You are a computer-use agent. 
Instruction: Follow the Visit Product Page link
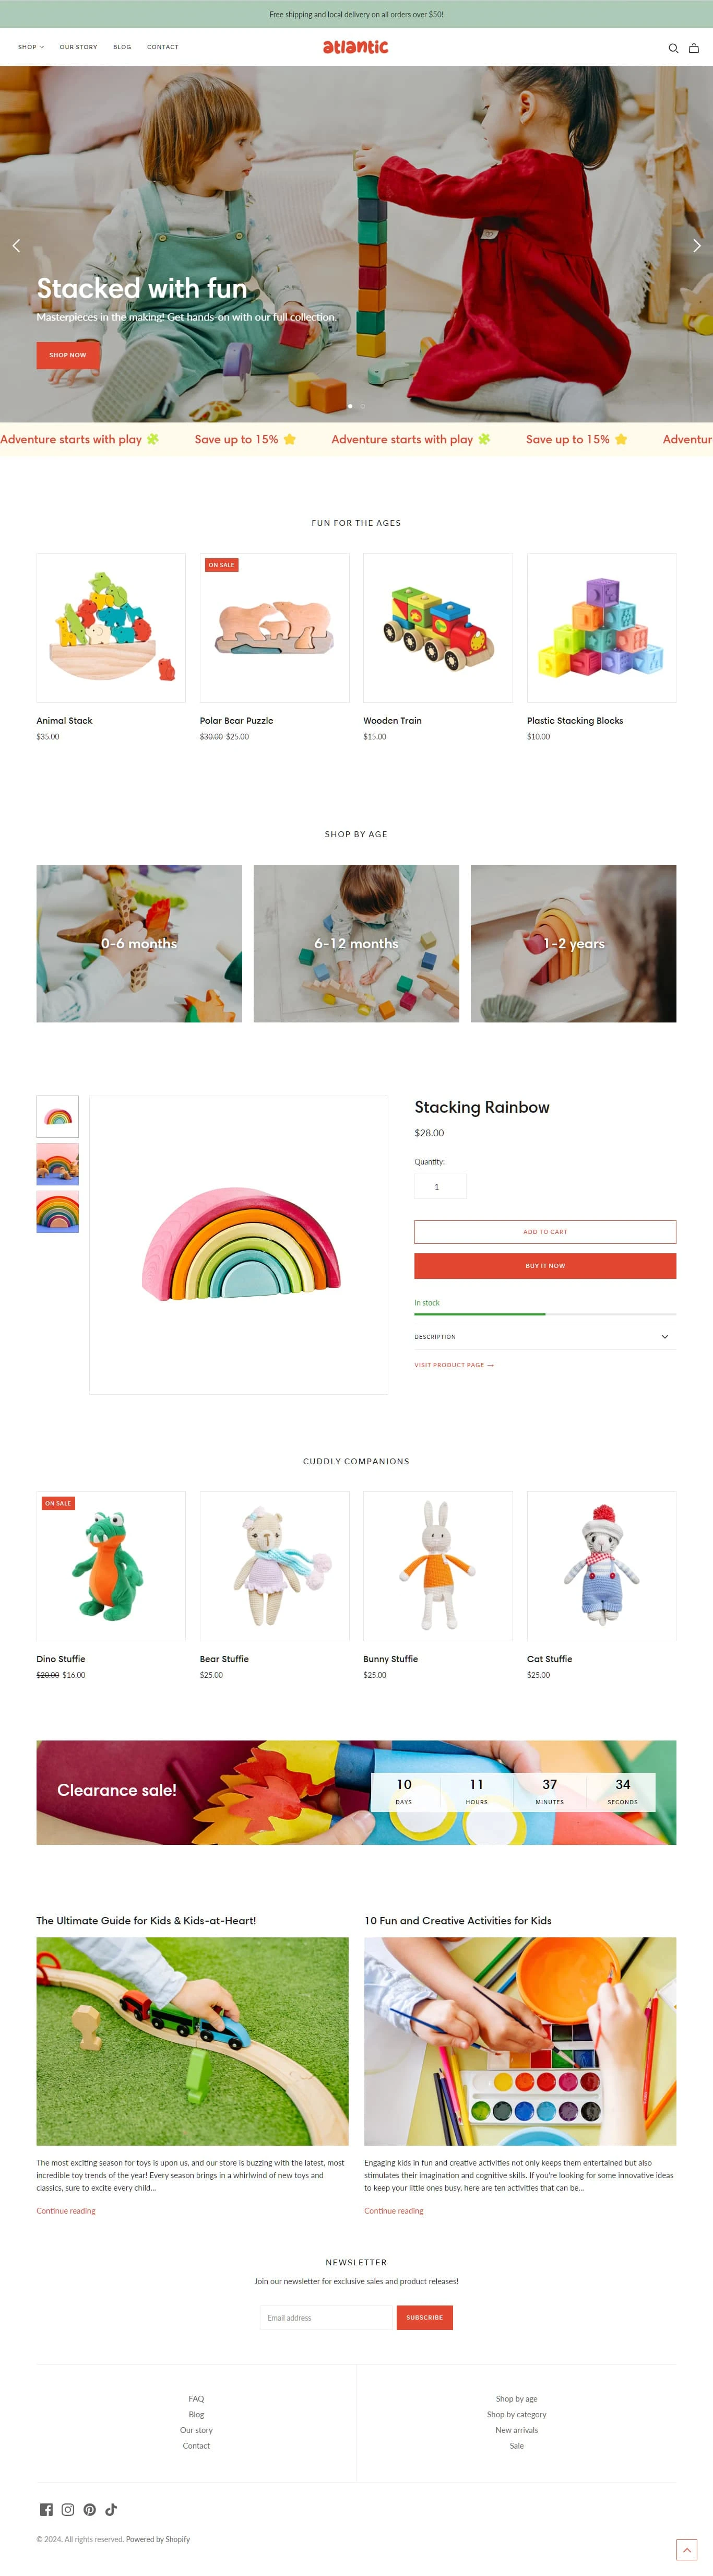point(454,1365)
